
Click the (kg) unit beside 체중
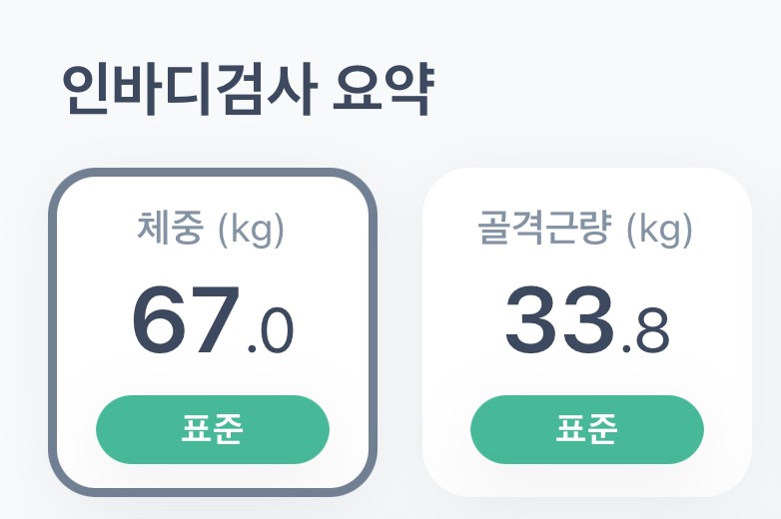pyautogui.click(x=251, y=232)
